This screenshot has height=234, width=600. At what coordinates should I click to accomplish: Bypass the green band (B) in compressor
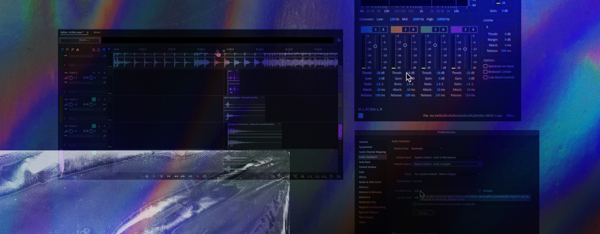point(443,30)
